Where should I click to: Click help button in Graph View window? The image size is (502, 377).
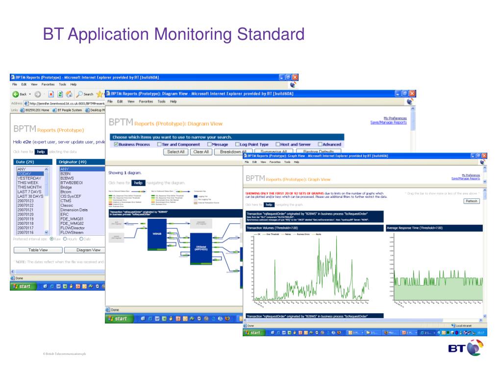point(269,205)
